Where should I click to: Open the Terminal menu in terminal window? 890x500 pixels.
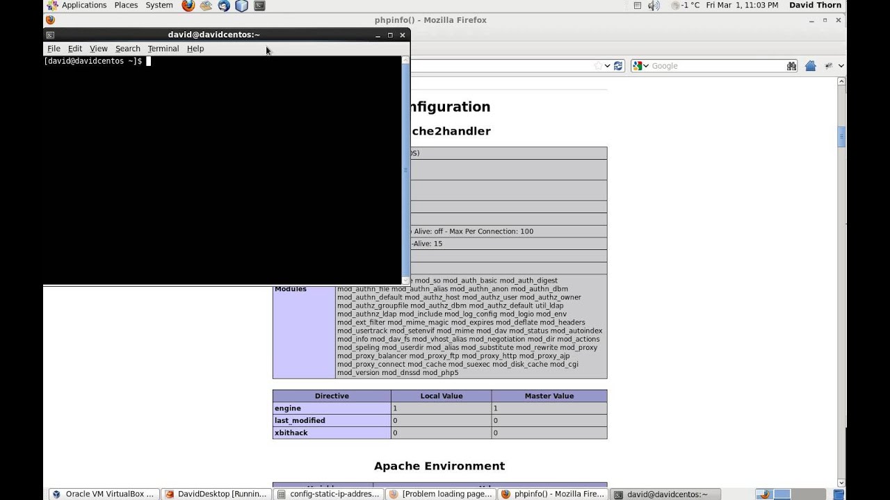[x=163, y=49]
